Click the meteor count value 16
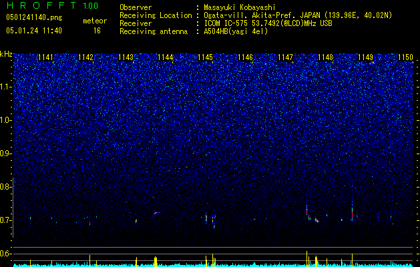Image resolution: width=420 pixels, height=267 pixels. pyautogui.click(x=97, y=31)
